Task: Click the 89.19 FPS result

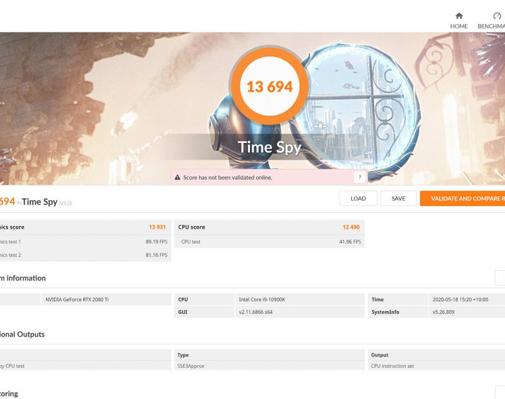Action: click(156, 241)
